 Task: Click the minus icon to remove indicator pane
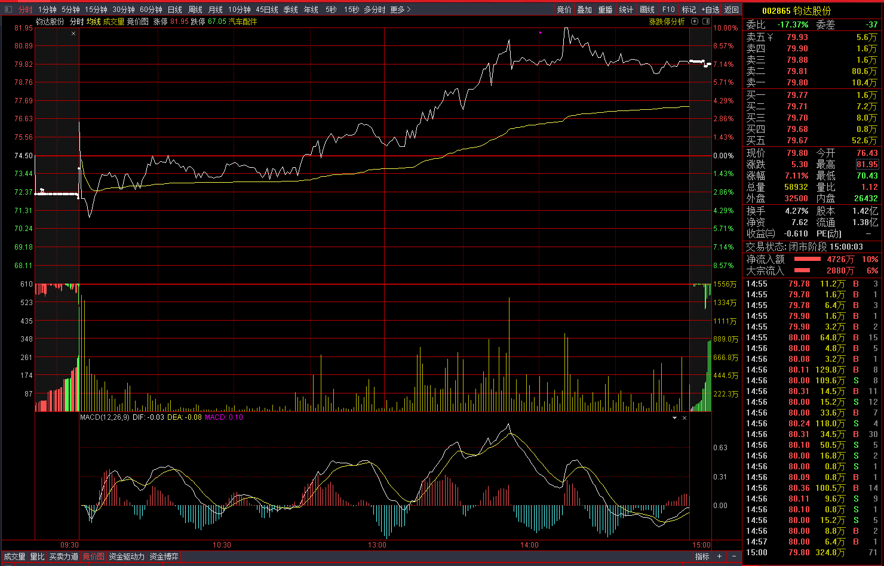tap(734, 556)
